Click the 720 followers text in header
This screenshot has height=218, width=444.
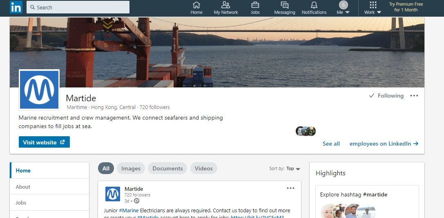point(155,107)
